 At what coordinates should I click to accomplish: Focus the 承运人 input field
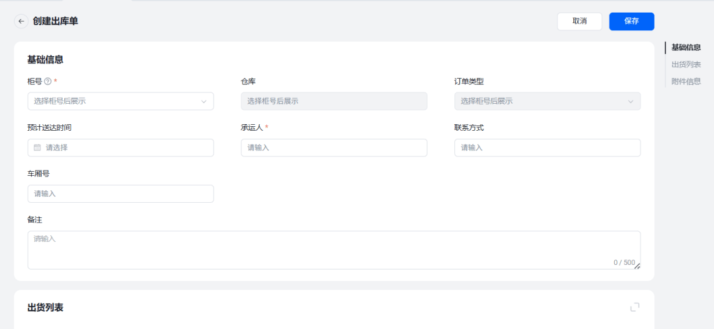coord(334,147)
